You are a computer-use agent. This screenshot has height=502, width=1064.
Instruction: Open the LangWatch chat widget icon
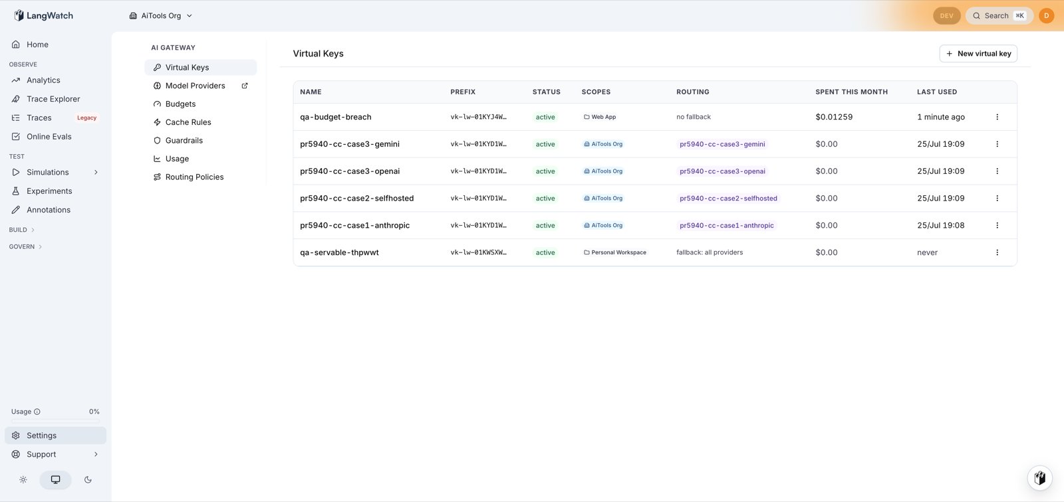coord(1040,477)
